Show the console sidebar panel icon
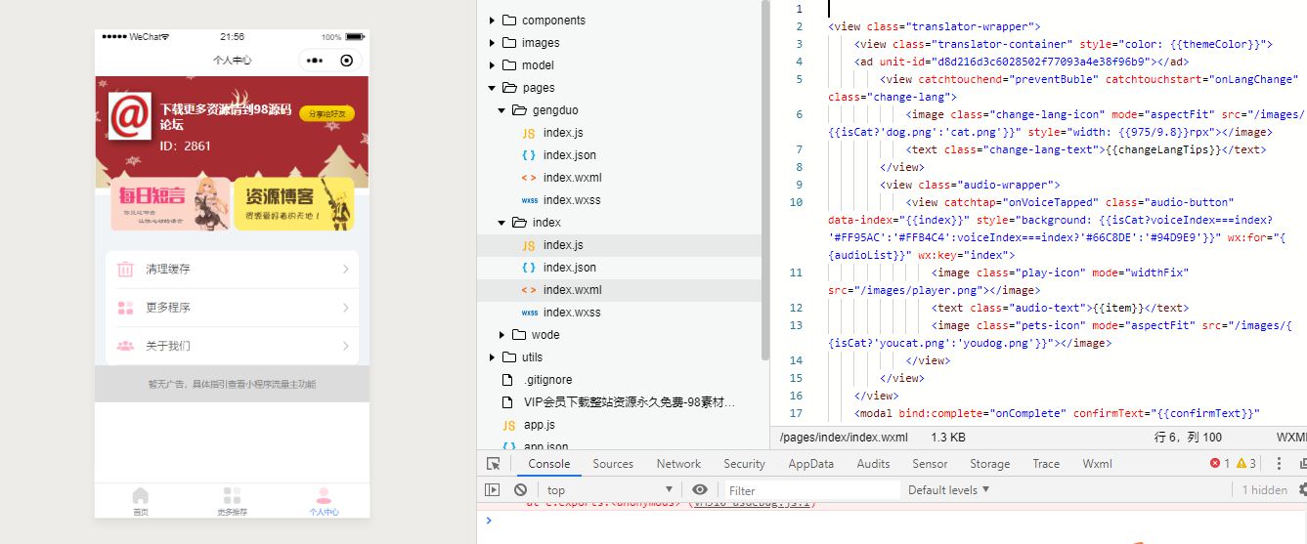The height and width of the screenshot is (544, 1307). coord(493,490)
